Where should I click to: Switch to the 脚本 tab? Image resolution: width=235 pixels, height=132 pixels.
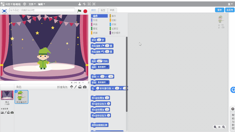pyautogui.click(x=94, y=10)
